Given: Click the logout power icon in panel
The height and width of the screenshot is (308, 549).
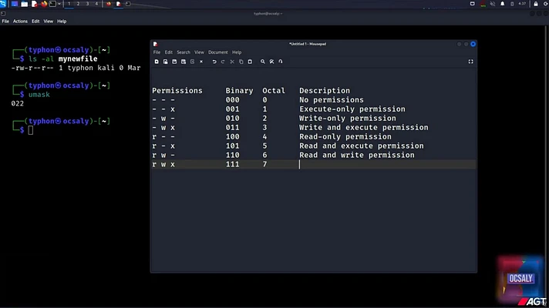Looking at the screenshot, I should [x=546, y=4].
